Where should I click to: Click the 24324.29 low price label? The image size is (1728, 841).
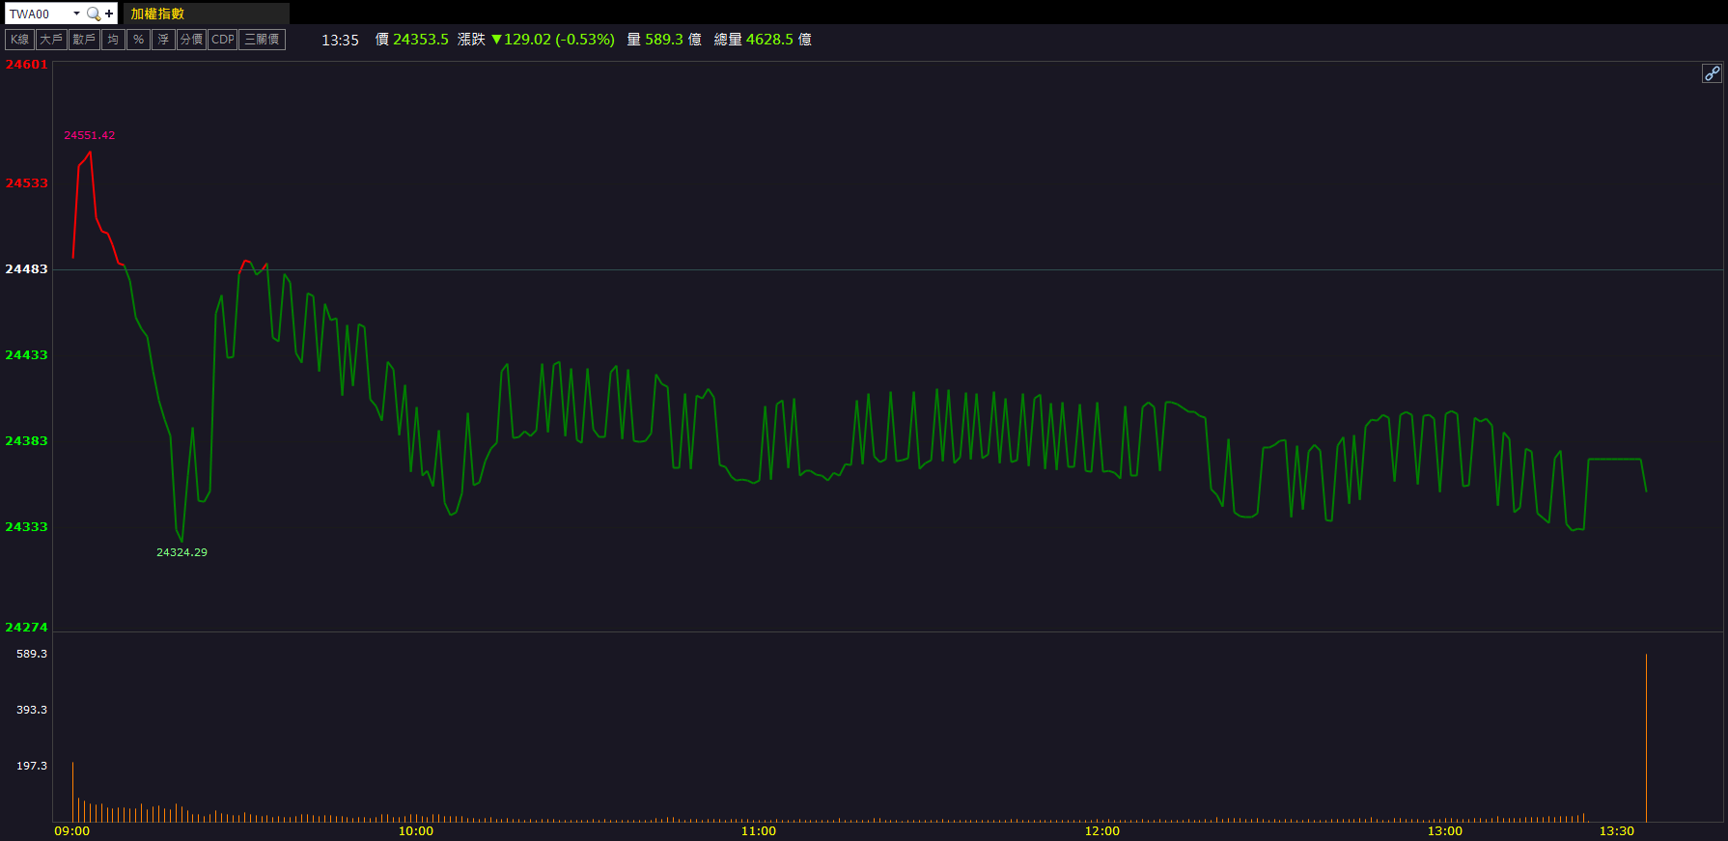click(x=181, y=552)
